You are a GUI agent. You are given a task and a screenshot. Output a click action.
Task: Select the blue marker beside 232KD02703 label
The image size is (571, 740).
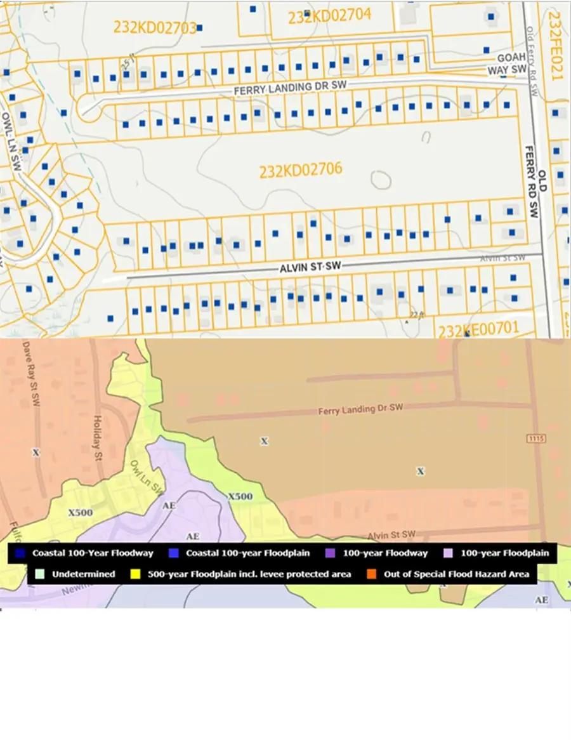click(x=200, y=28)
